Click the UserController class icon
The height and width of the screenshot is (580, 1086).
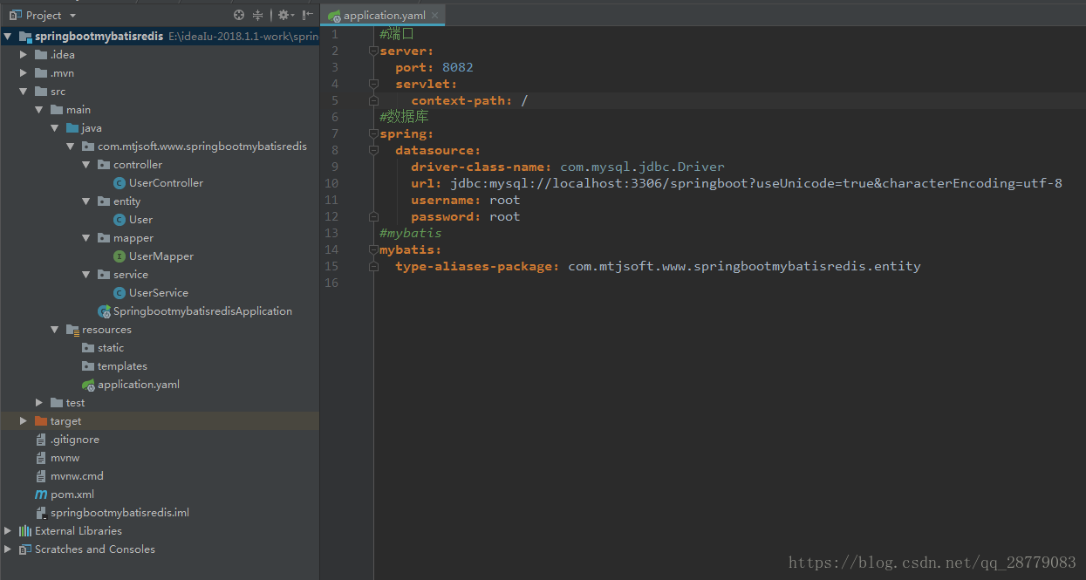click(x=120, y=183)
